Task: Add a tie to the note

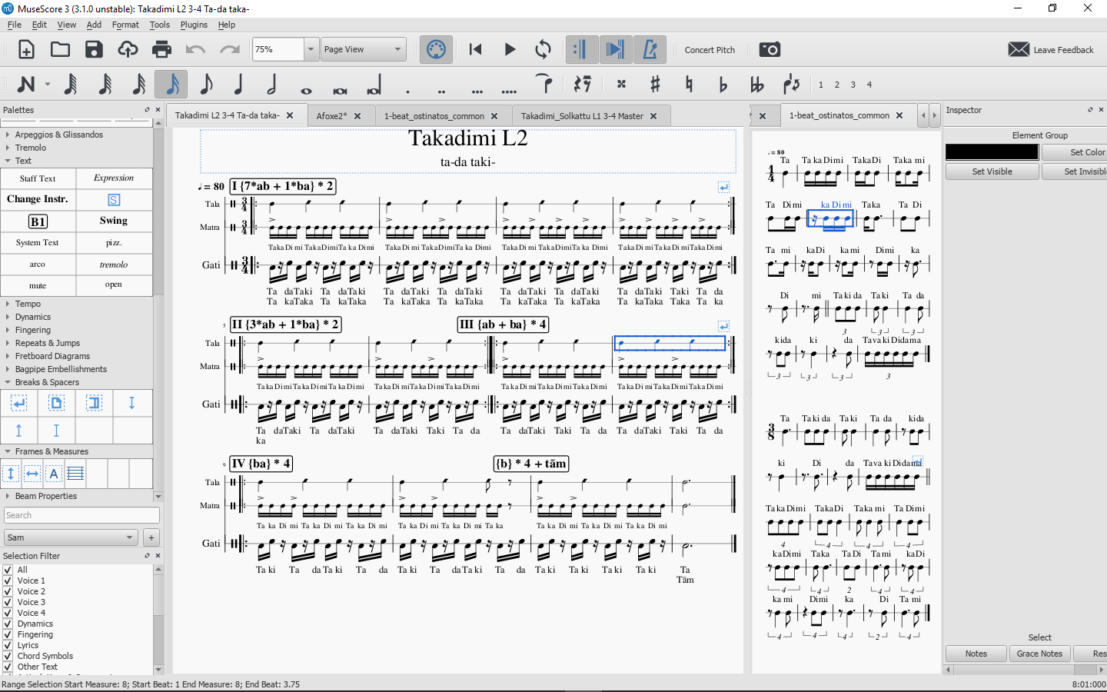Action: coord(544,84)
